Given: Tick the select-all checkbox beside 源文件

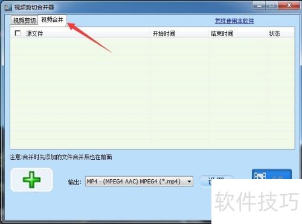Looking at the screenshot, I should pyautogui.click(x=18, y=33).
